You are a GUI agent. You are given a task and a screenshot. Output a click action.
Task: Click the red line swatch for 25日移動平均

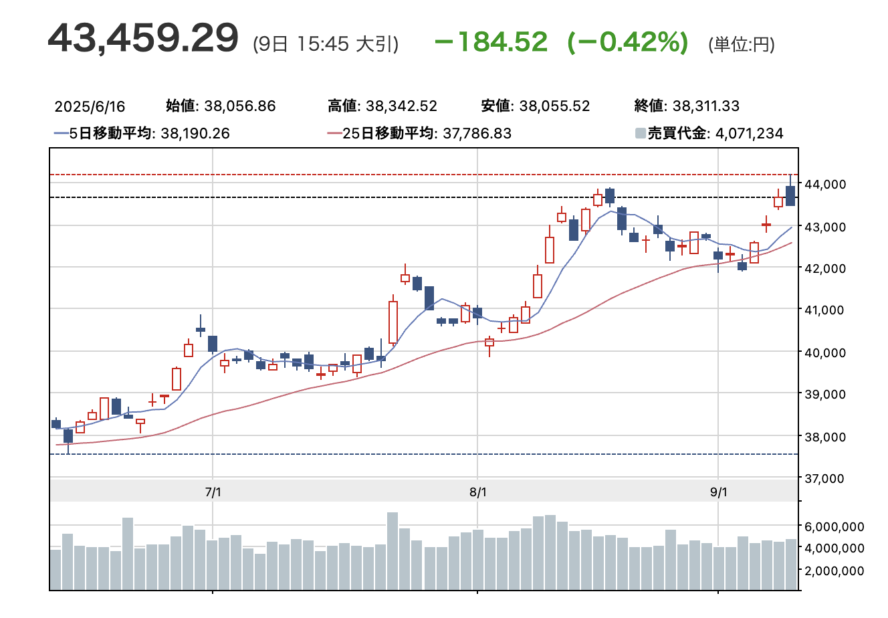(x=334, y=133)
